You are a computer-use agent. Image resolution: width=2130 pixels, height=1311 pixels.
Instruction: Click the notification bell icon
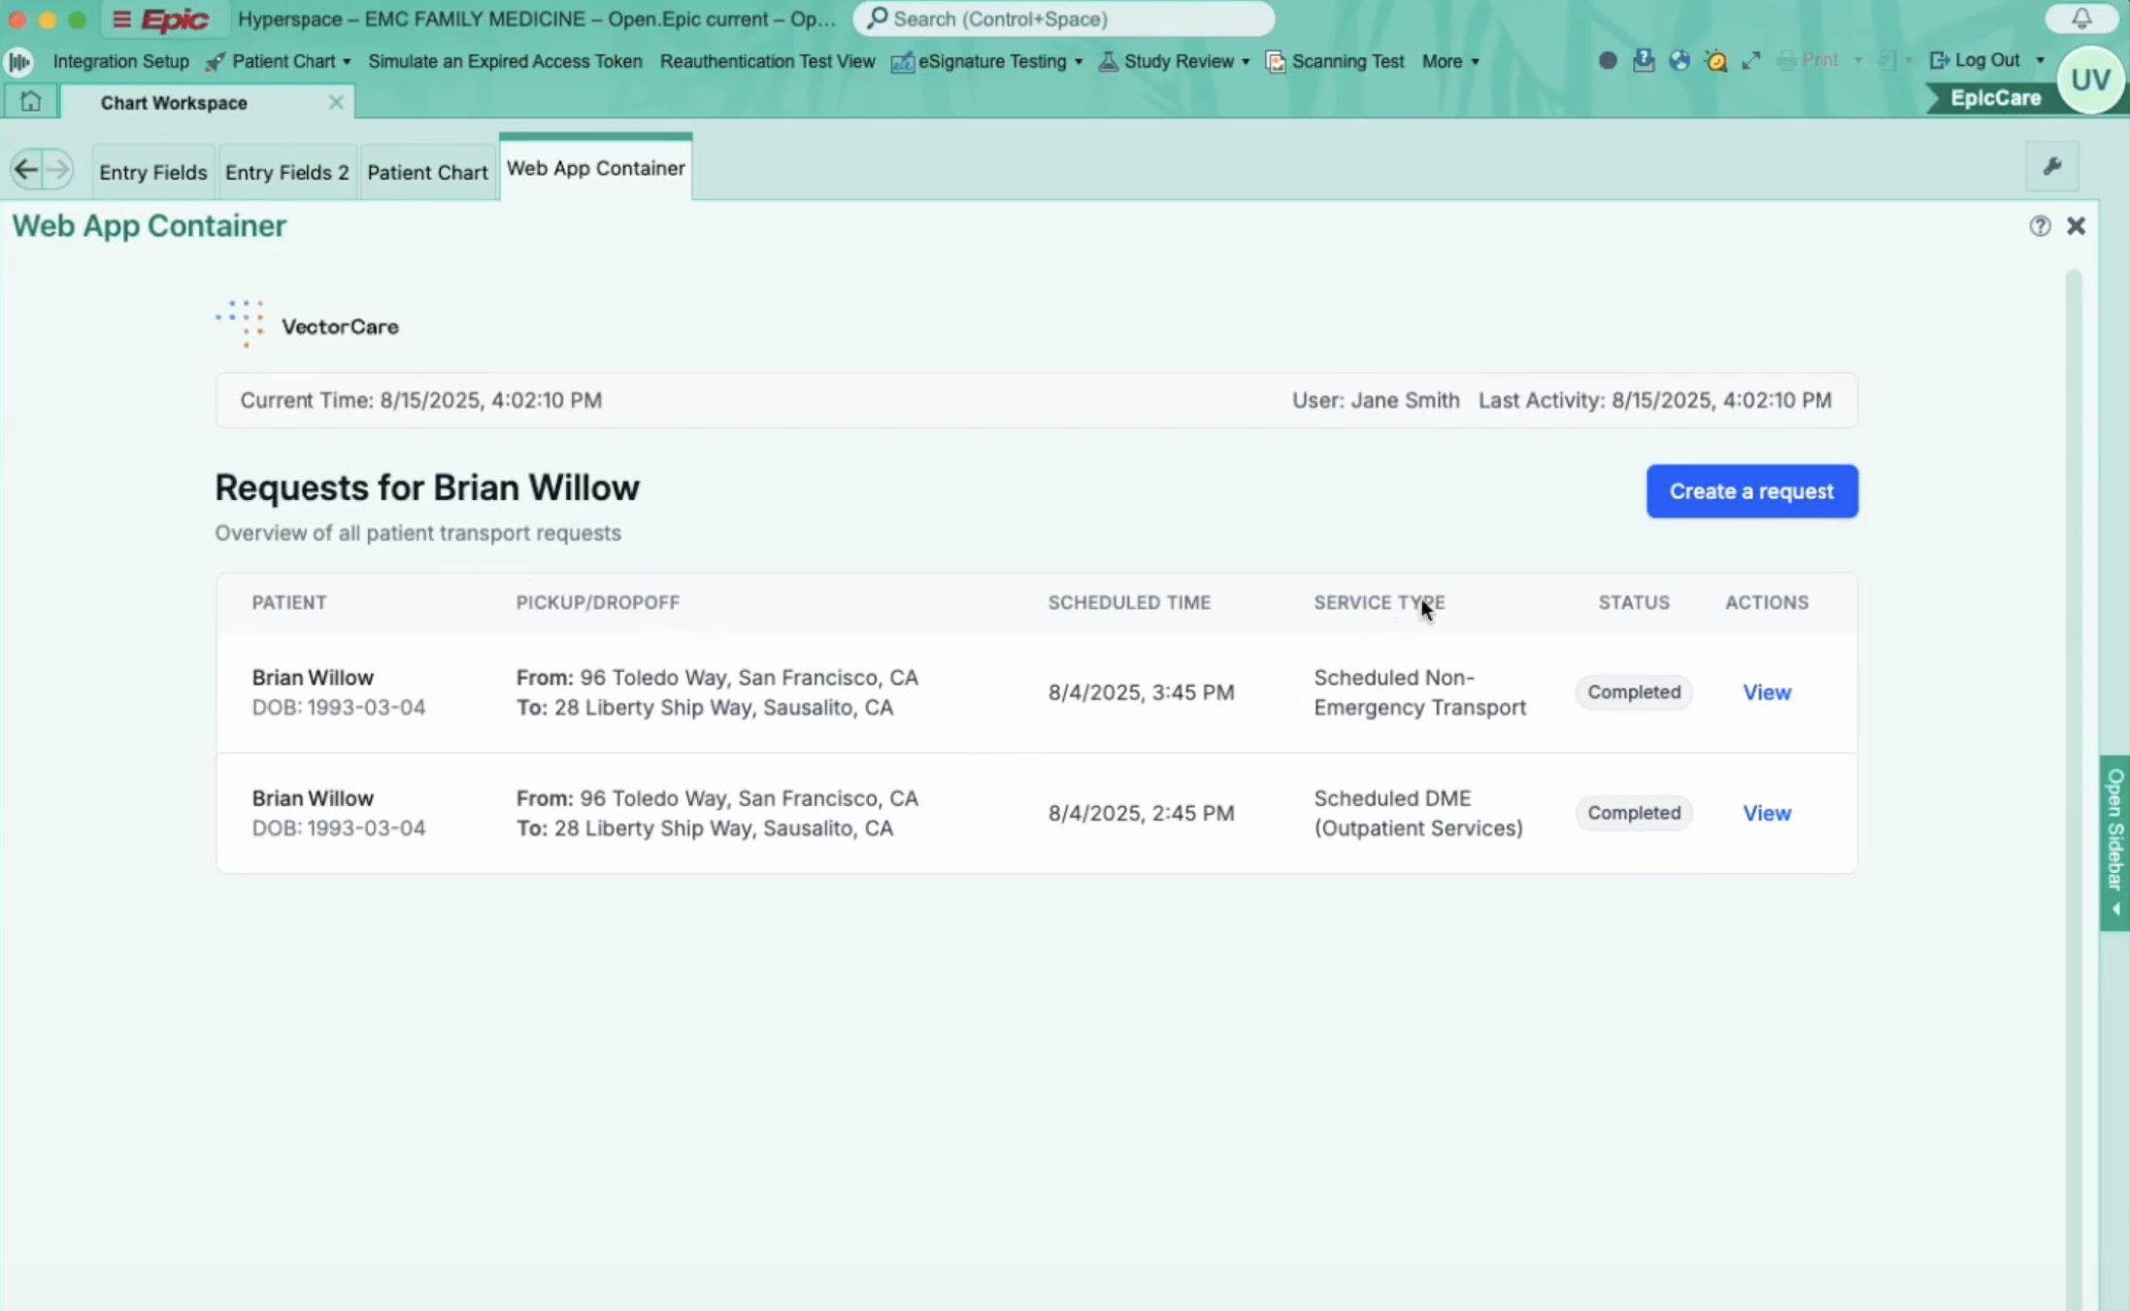(2080, 18)
